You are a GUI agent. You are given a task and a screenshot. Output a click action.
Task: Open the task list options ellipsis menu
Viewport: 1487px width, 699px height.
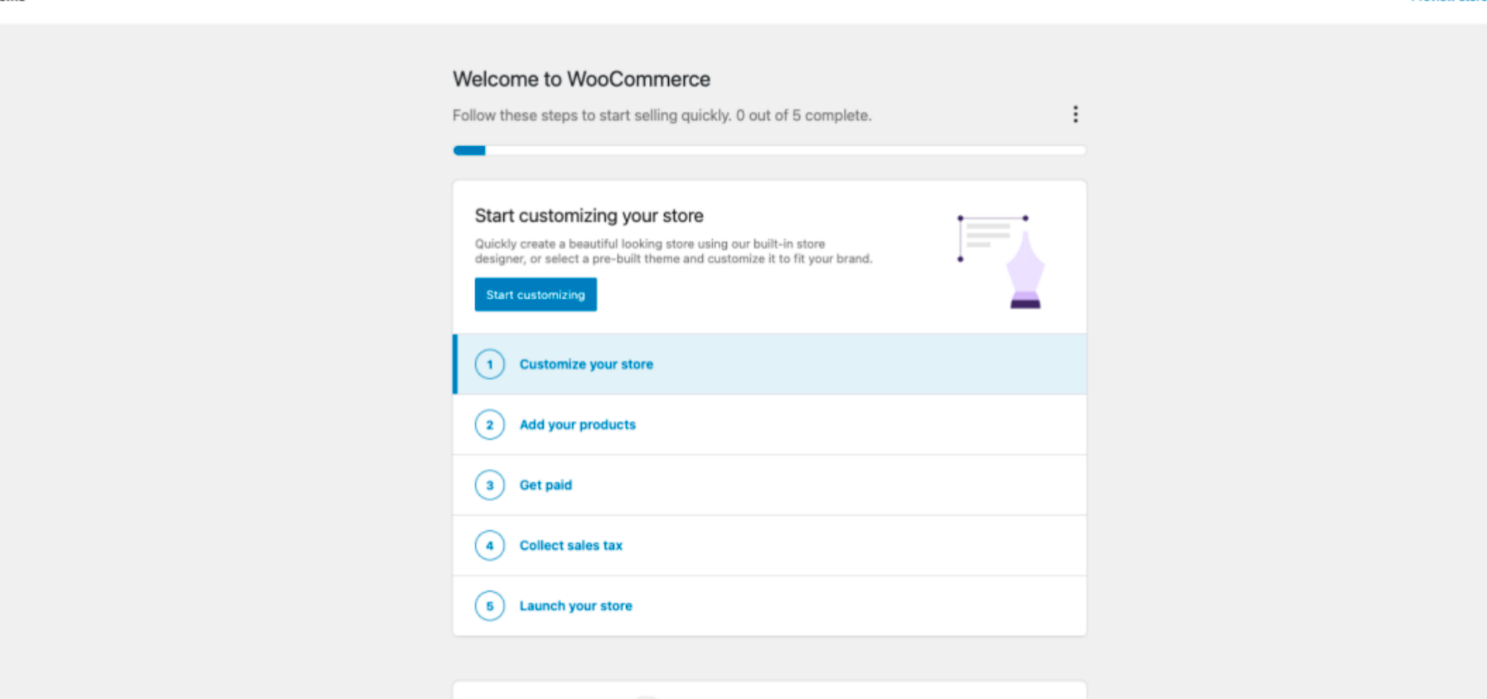(x=1075, y=114)
